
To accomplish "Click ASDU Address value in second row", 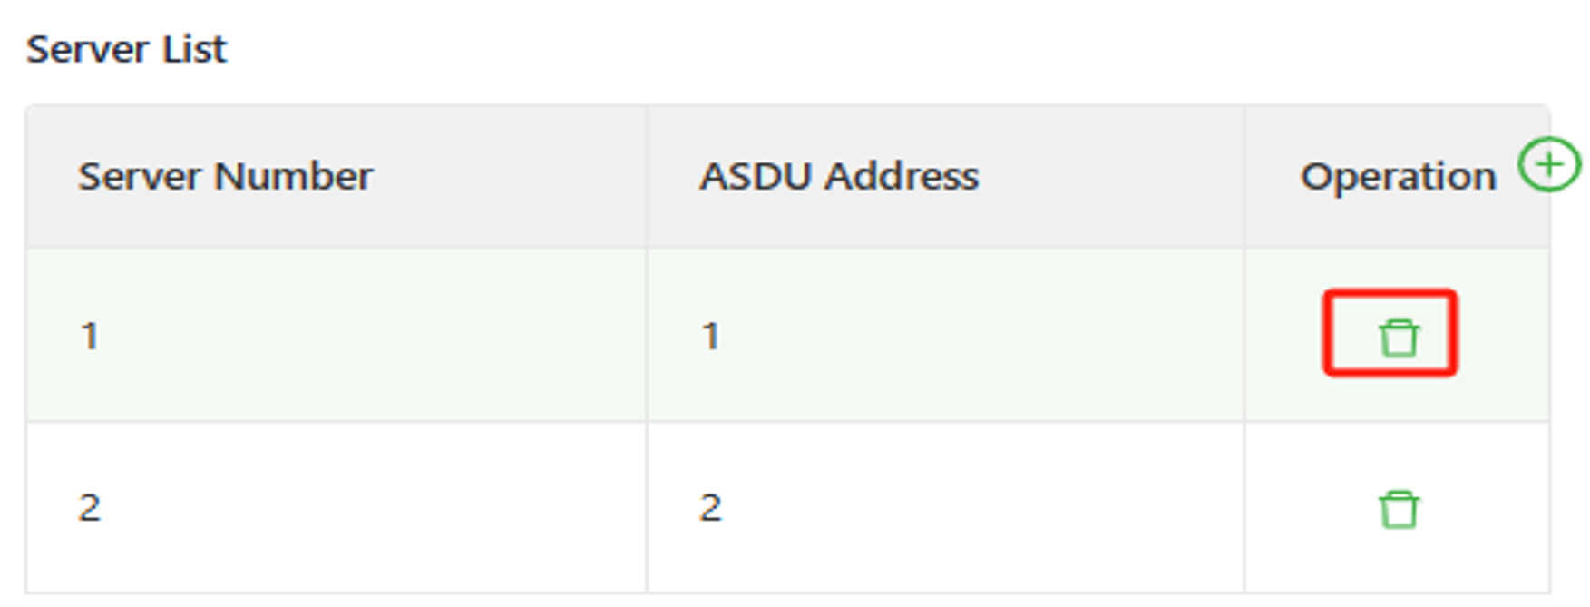I will [x=710, y=507].
